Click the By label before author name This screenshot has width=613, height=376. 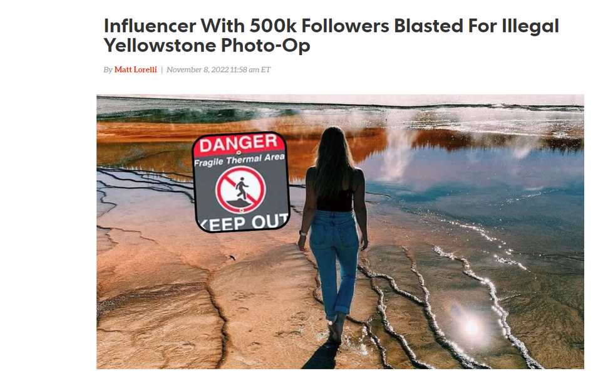(108, 70)
